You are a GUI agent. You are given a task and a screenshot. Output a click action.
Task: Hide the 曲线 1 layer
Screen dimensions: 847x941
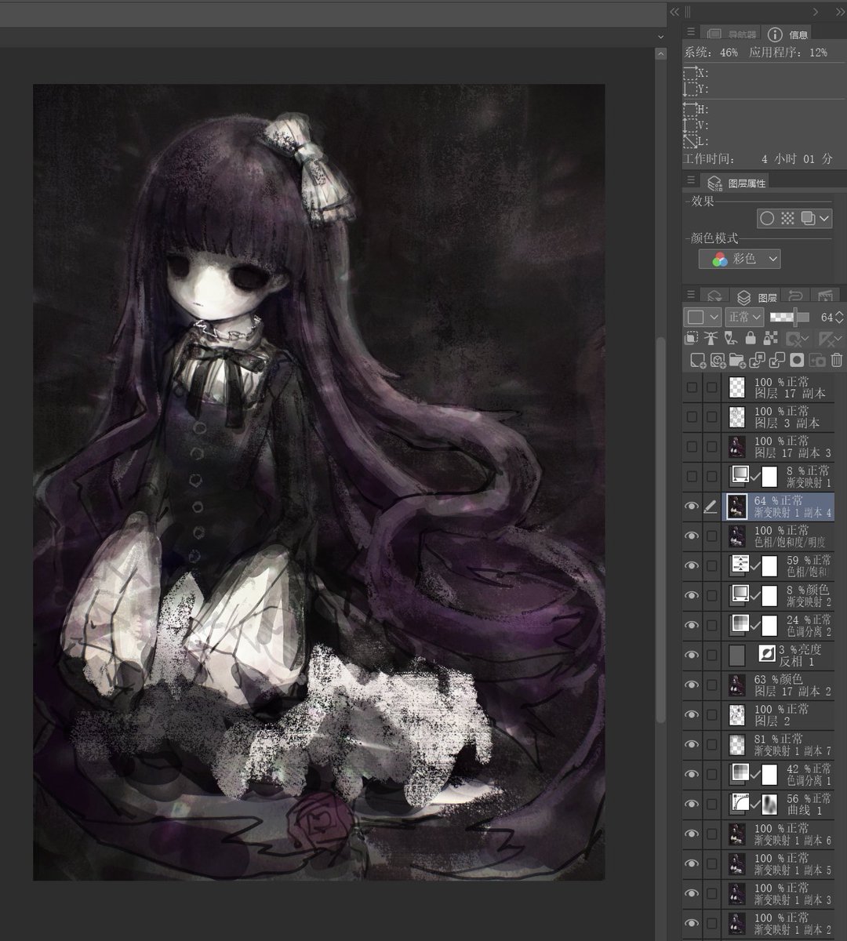(691, 804)
